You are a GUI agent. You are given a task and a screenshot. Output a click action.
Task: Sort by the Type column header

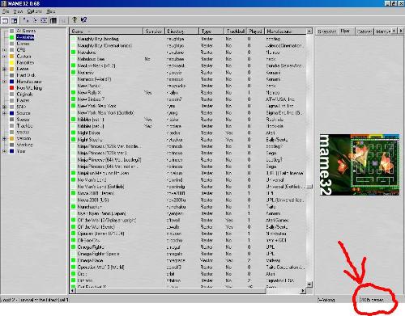pyautogui.click(x=211, y=32)
